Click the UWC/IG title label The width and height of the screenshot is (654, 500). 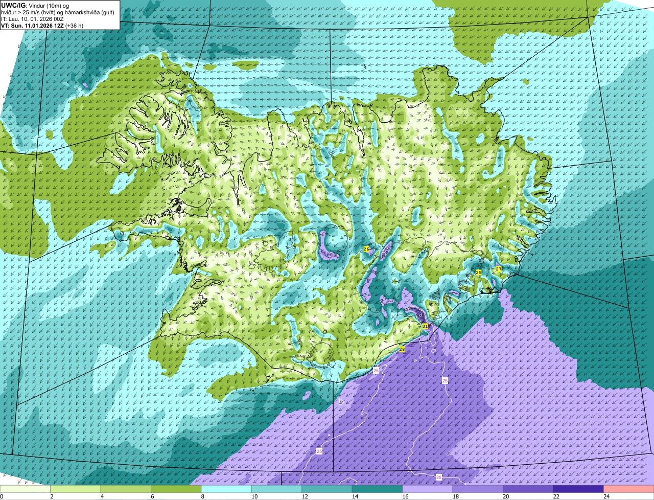pos(12,5)
